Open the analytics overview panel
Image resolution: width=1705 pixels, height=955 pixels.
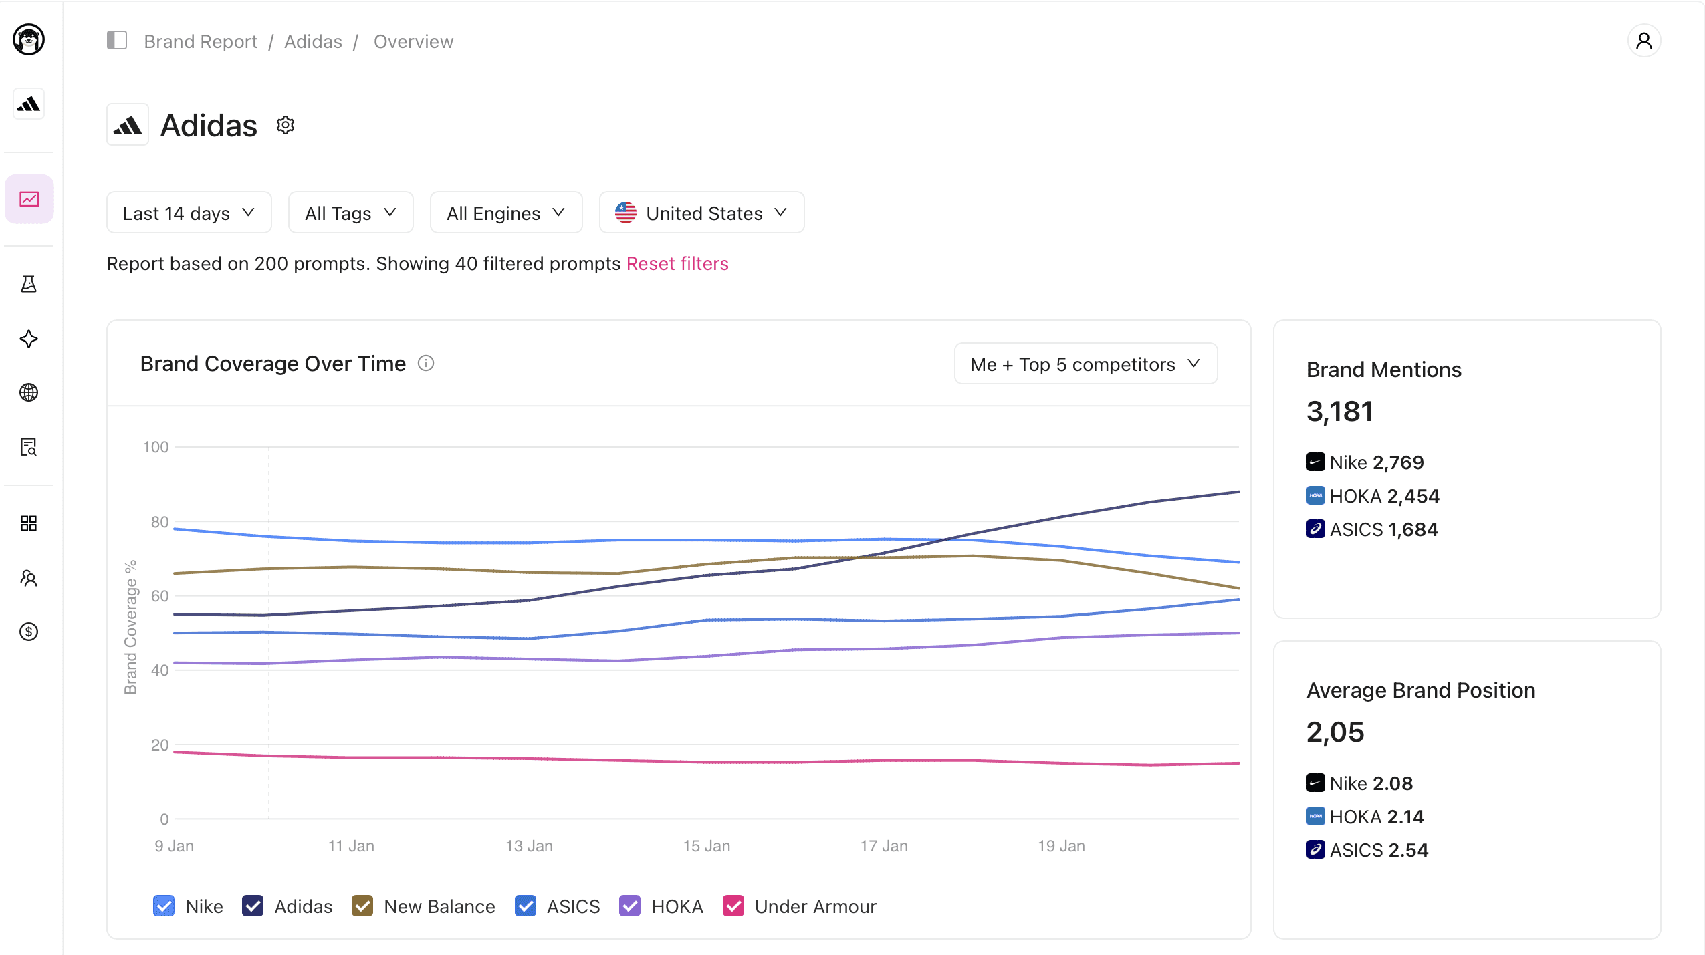[29, 198]
